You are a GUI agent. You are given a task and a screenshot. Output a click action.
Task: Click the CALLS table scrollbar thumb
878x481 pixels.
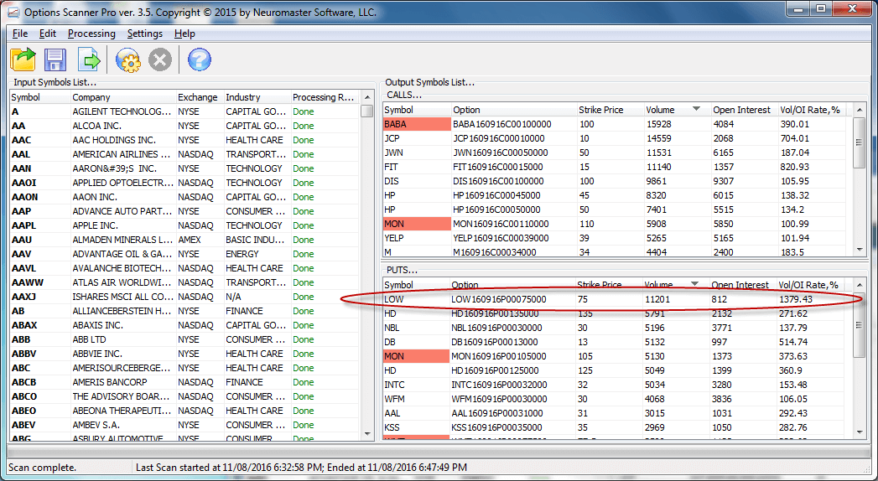(x=860, y=142)
